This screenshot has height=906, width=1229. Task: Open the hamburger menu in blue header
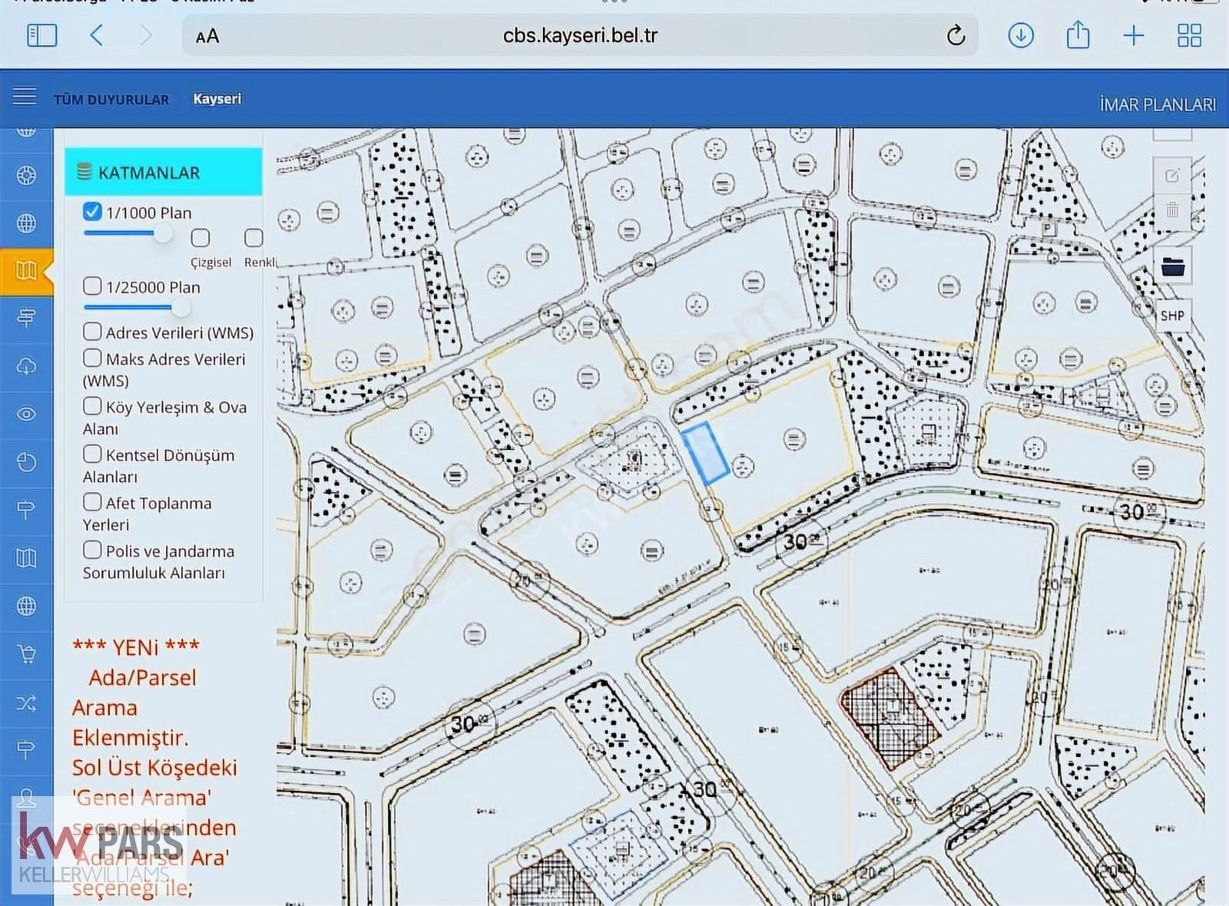point(25,96)
